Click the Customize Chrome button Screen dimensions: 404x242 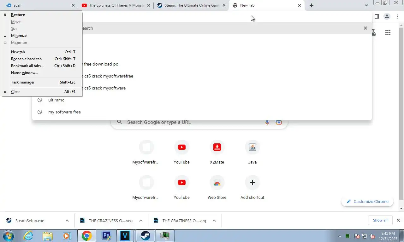[367, 202]
